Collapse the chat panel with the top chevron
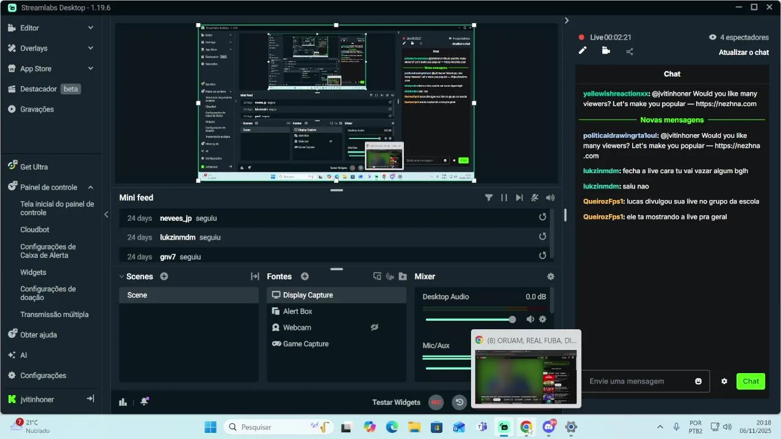This screenshot has width=781, height=439. 566,21
